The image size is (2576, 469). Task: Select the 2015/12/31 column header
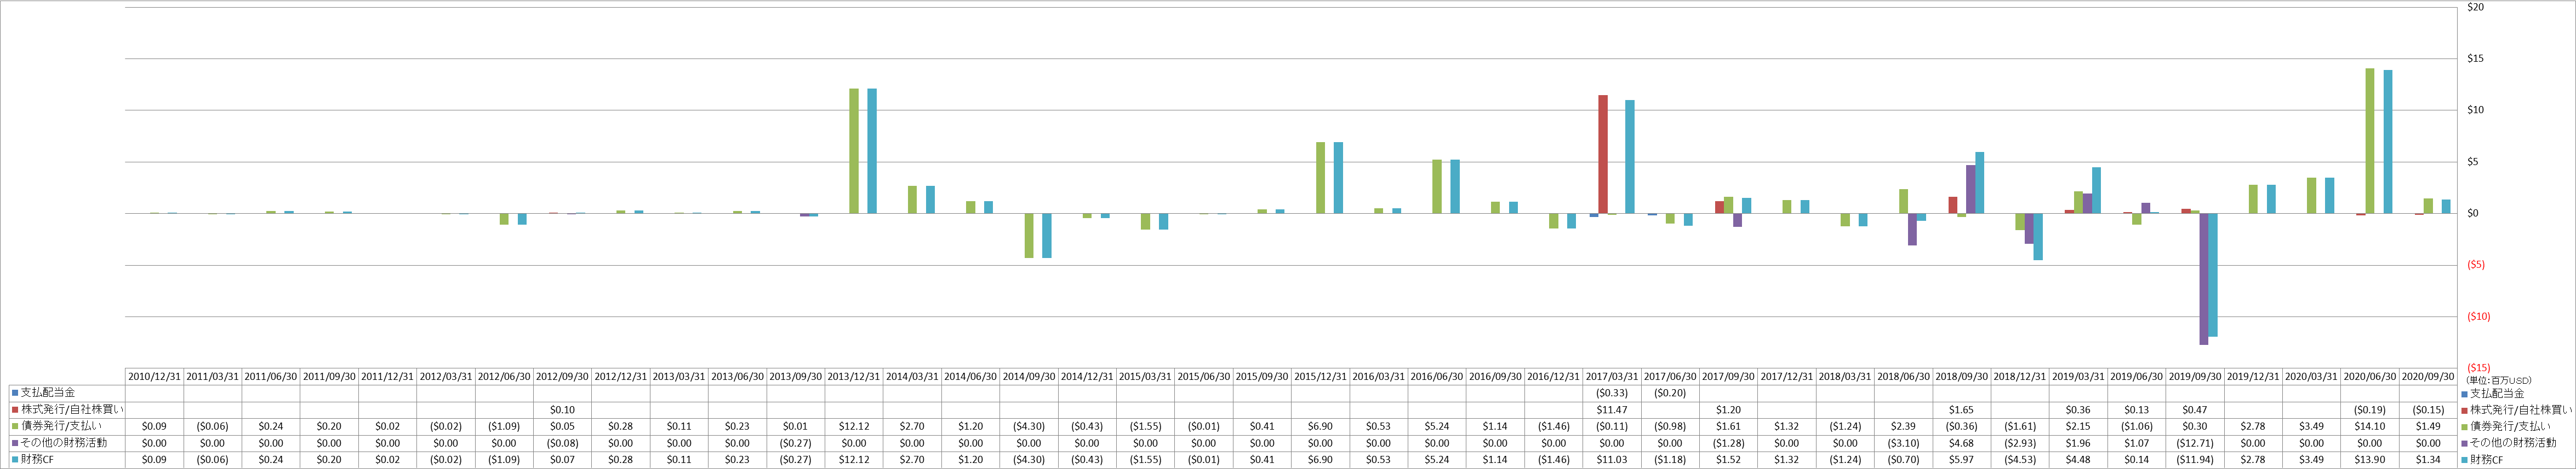(1320, 376)
